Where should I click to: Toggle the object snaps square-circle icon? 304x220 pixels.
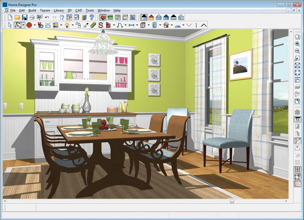click(x=297, y=177)
